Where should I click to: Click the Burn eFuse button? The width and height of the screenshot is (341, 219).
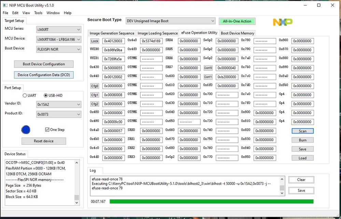pyautogui.click(x=302, y=140)
